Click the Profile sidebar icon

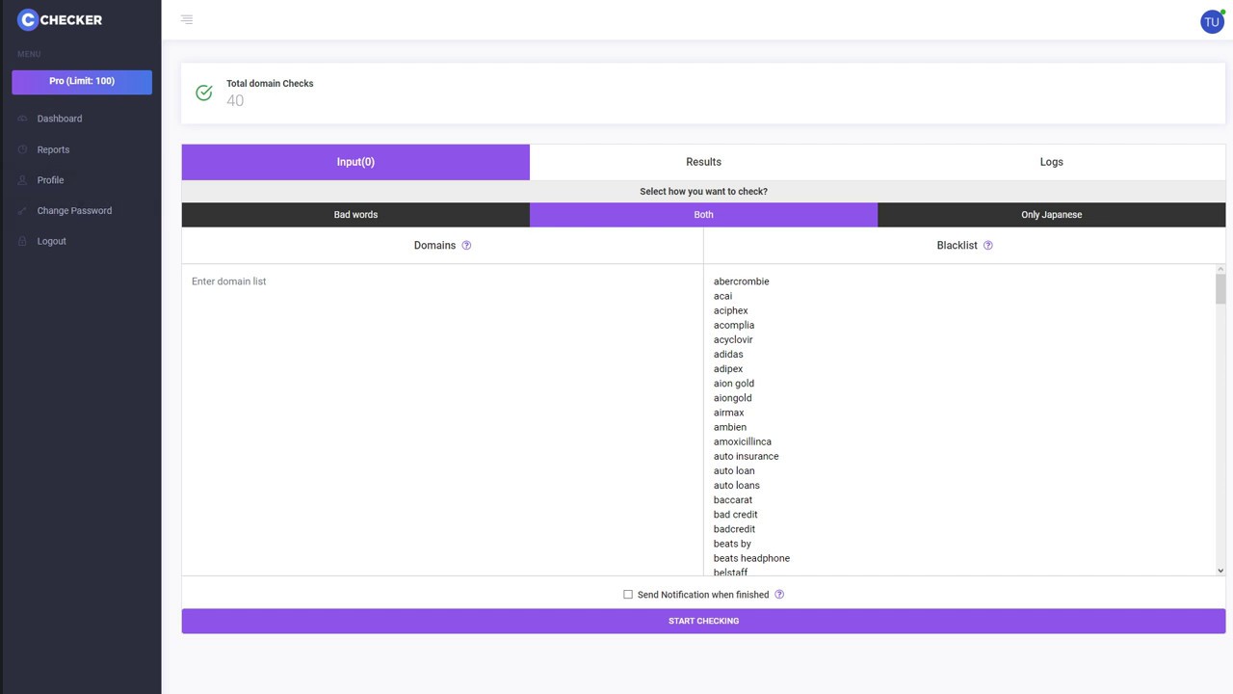pyautogui.click(x=23, y=180)
